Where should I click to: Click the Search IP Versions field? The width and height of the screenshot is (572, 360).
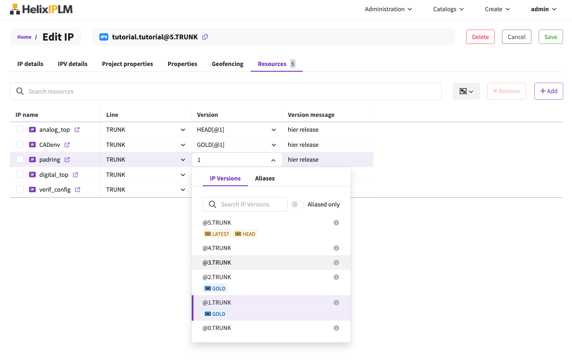[245, 204]
